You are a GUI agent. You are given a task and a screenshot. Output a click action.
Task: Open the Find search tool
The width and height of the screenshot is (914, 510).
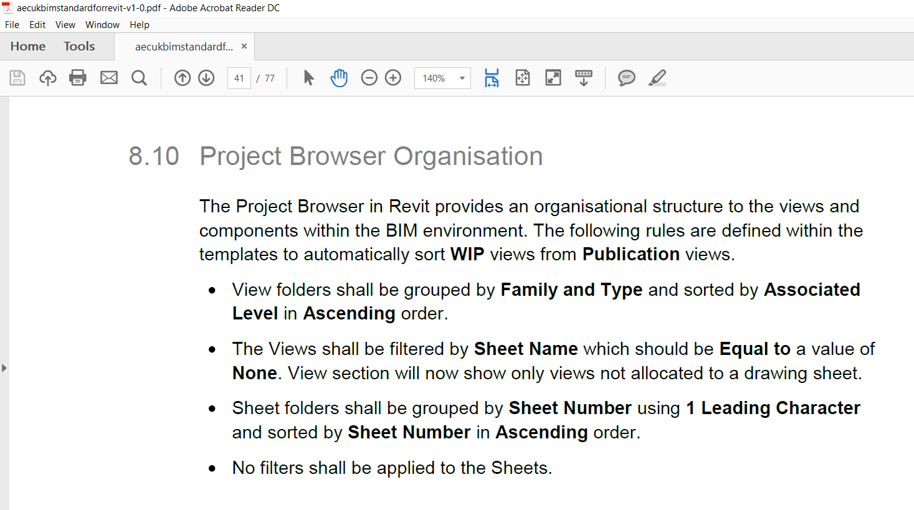[139, 78]
